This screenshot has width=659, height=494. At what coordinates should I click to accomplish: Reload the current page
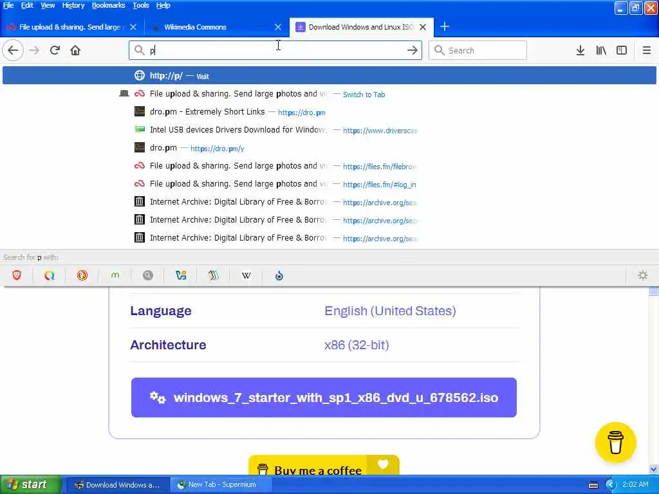pyautogui.click(x=55, y=50)
